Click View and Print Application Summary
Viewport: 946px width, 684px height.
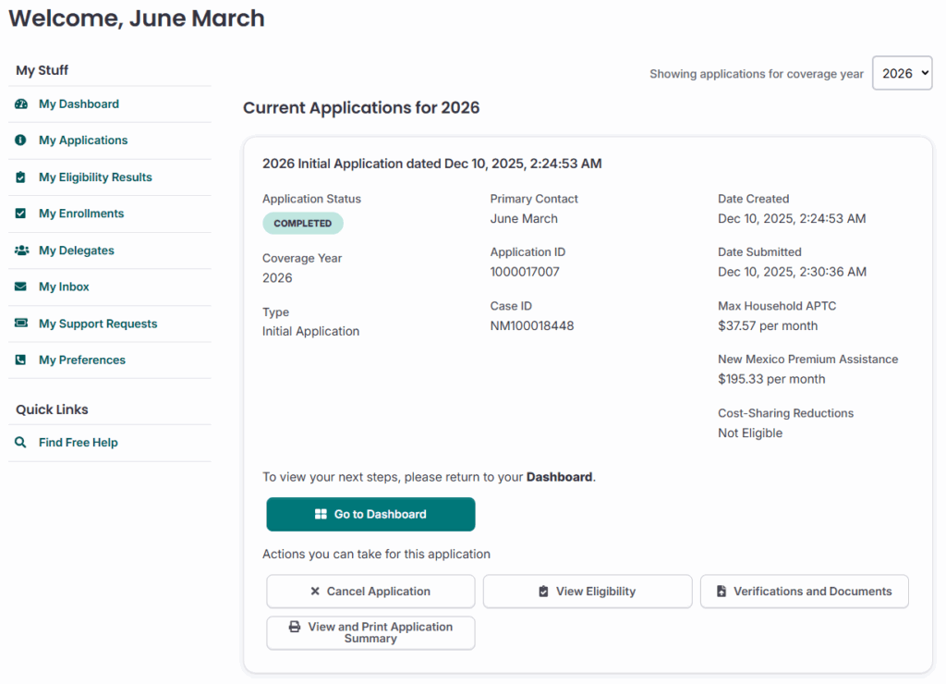point(370,633)
